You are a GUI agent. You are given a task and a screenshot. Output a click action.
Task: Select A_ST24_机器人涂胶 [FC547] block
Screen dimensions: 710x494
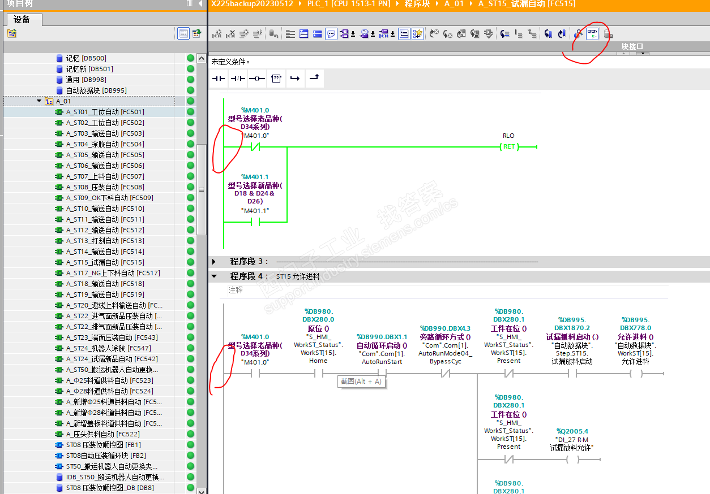(x=108, y=348)
